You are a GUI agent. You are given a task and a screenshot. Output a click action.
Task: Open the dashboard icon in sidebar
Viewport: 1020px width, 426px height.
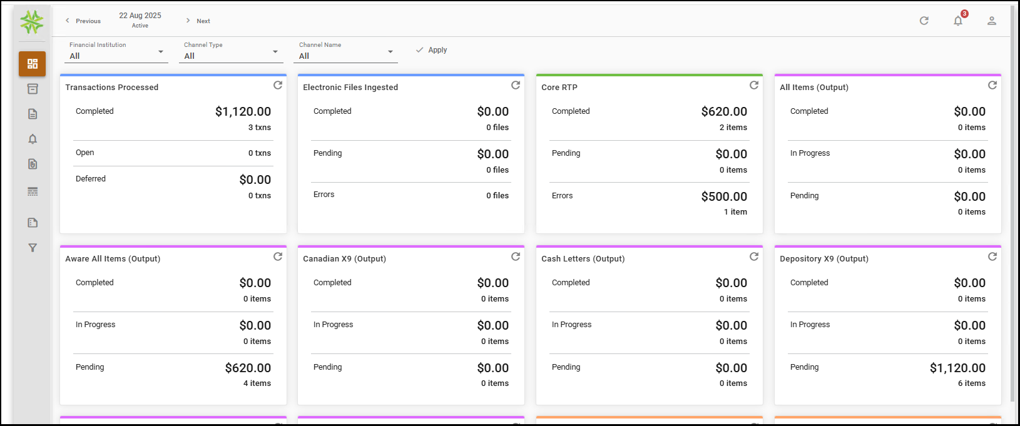coord(33,64)
